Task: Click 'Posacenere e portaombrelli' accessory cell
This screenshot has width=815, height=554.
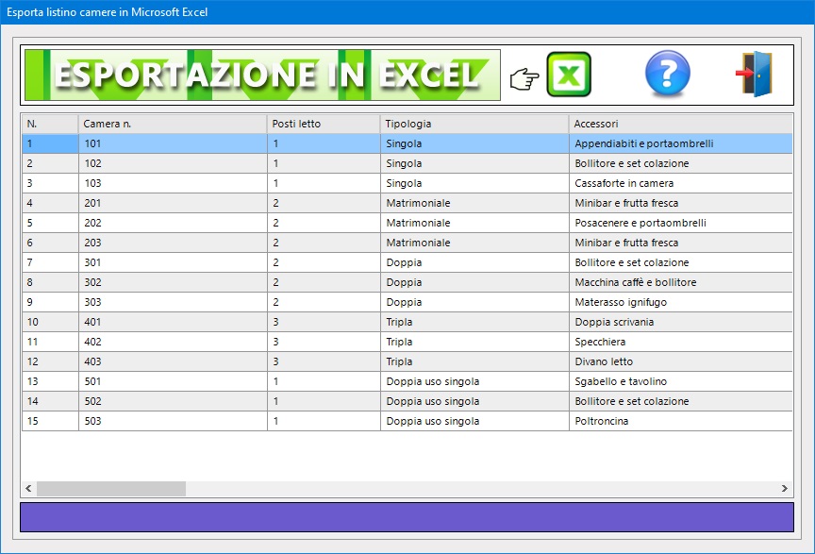Action: (x=681, y=223)
